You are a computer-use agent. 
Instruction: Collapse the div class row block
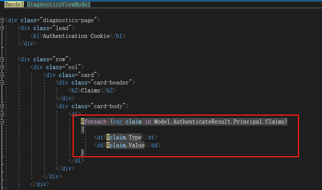[x=2, y=59]
